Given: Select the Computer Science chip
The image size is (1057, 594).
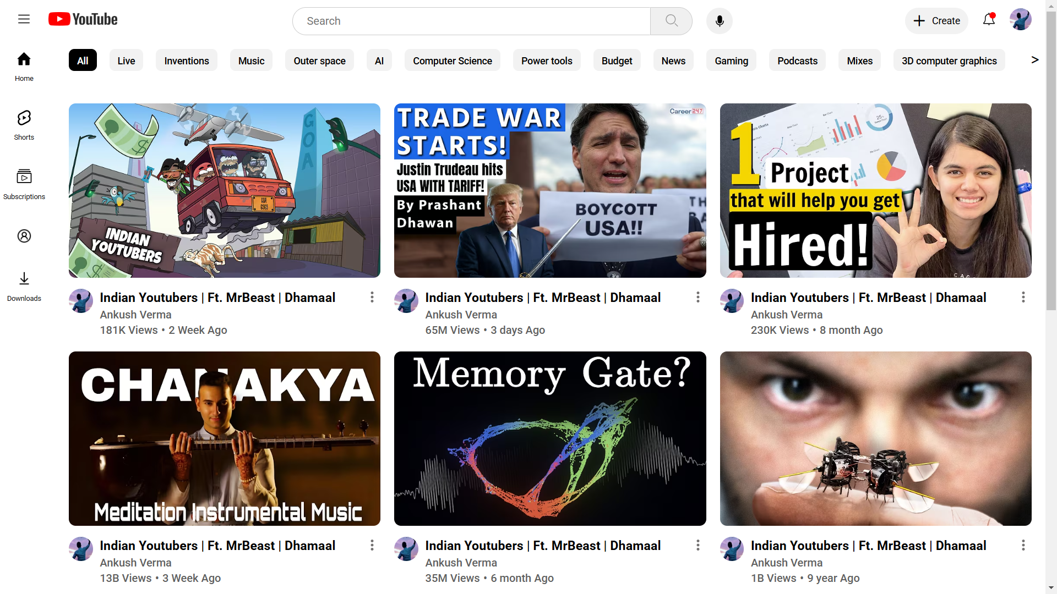Looking at the screenshot, I should (x=453, y=61).
